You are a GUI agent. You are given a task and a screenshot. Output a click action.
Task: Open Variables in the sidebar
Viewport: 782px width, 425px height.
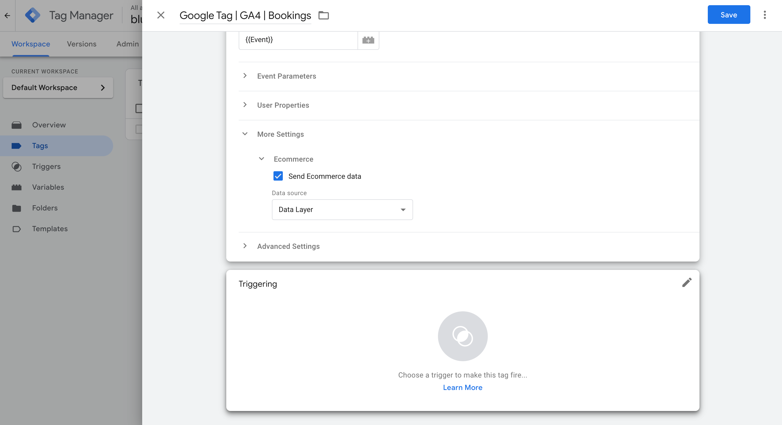click(x=57, y=187)
